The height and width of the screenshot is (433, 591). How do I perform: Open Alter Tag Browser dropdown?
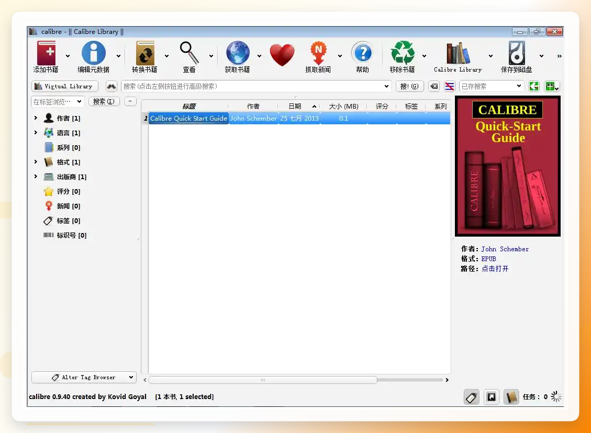tap(84, 377)
